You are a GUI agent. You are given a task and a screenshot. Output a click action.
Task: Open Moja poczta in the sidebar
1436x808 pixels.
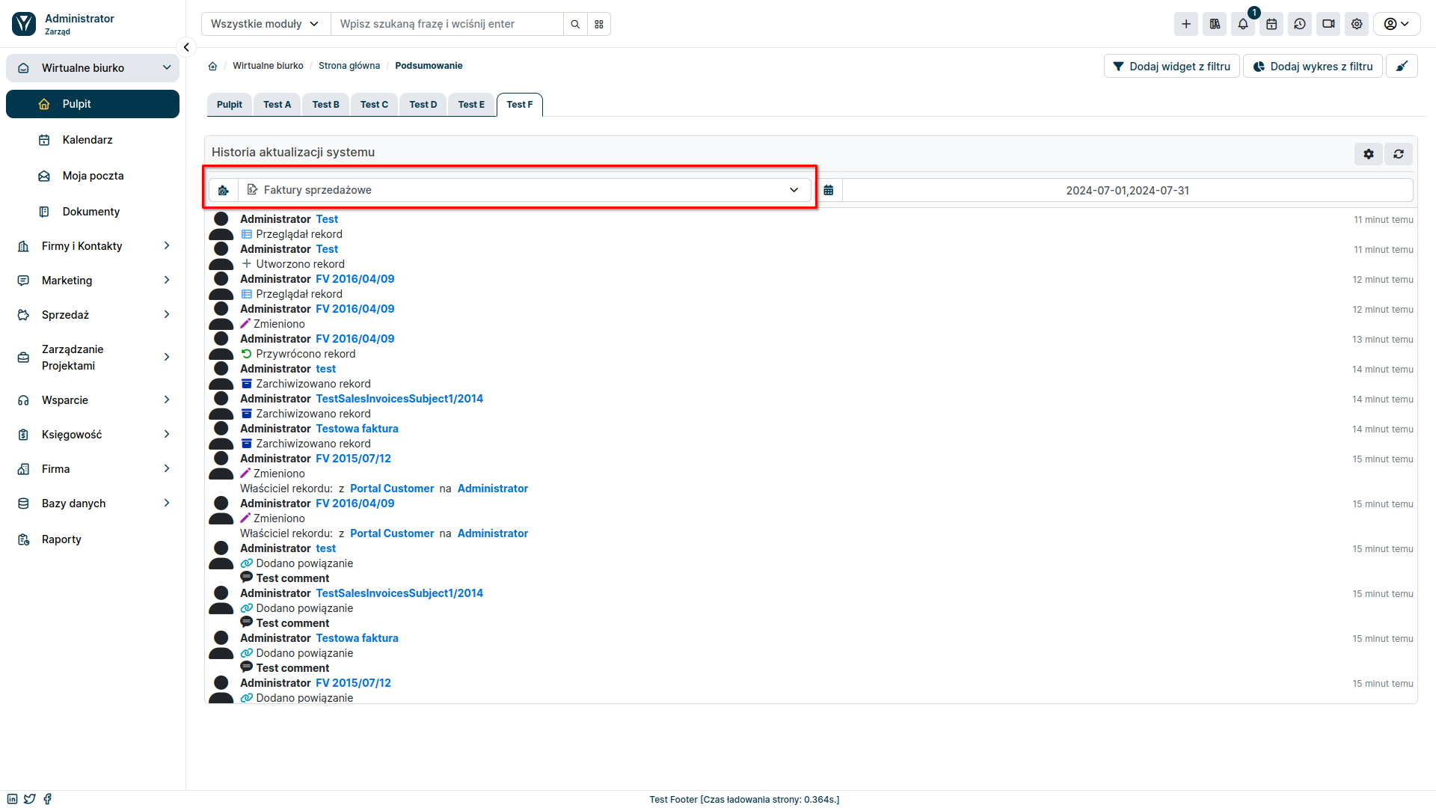click(x=93, y=176)
